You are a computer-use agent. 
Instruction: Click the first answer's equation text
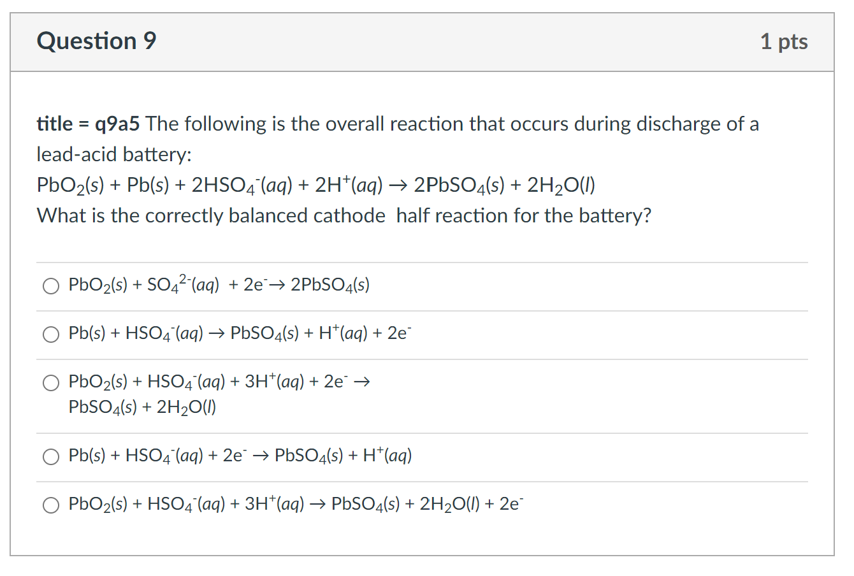(x=219, y=285)
